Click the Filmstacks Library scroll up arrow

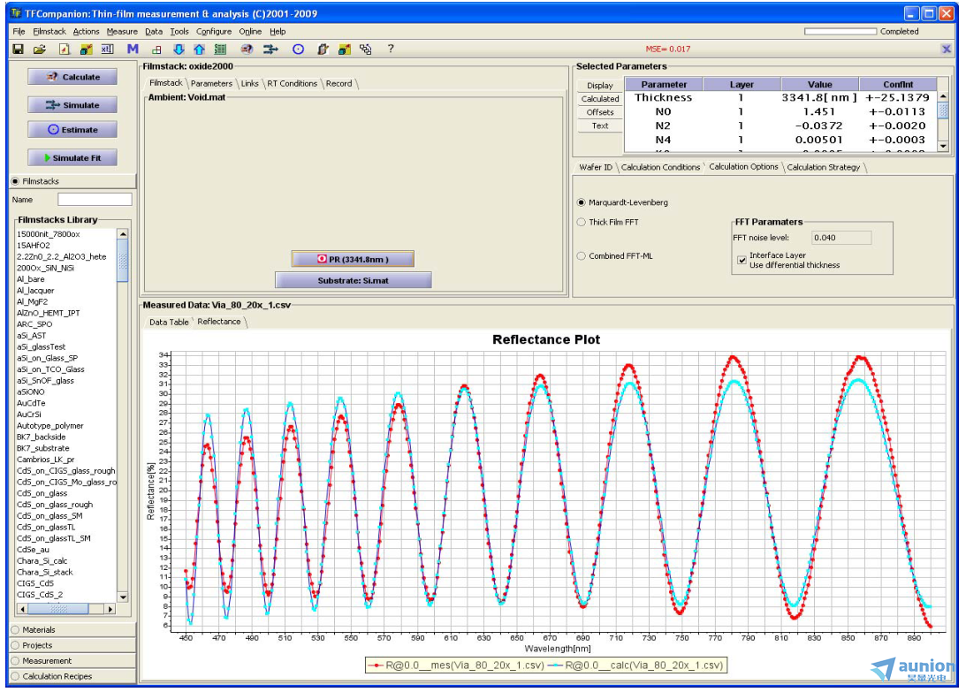tap(123, 234)
